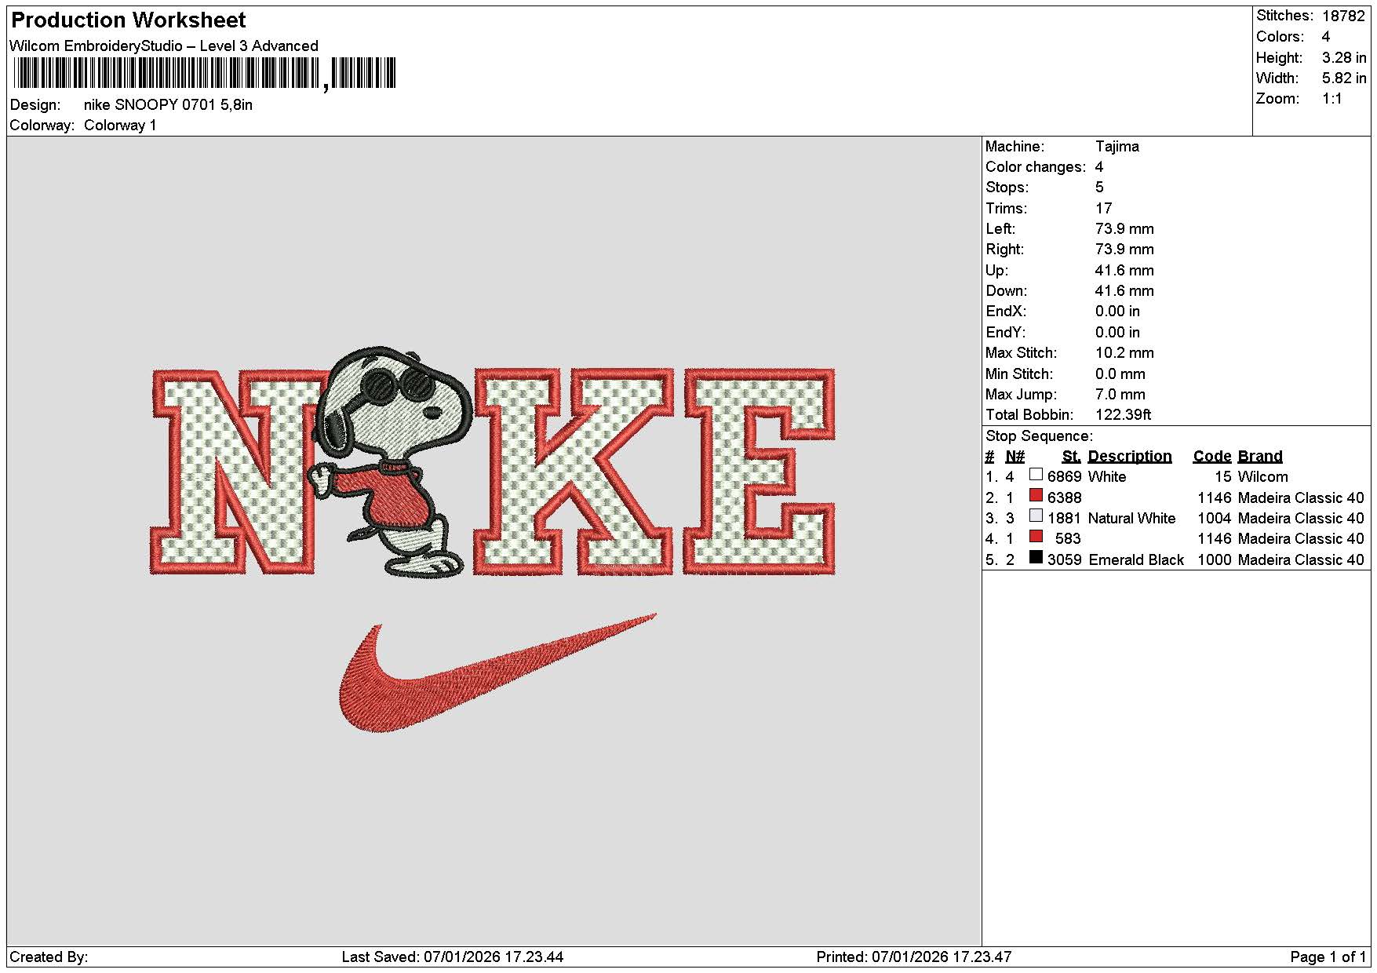Click the "Up:" measurement label
The image size is (1377, 973).
[x=997, y=271]
